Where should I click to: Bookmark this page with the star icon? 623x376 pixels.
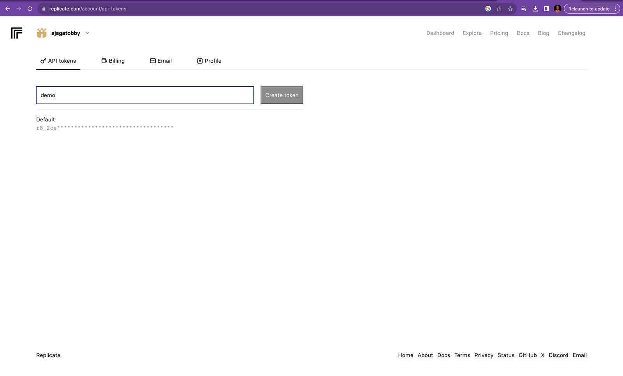pyautogui.click(x=510, y=9)
